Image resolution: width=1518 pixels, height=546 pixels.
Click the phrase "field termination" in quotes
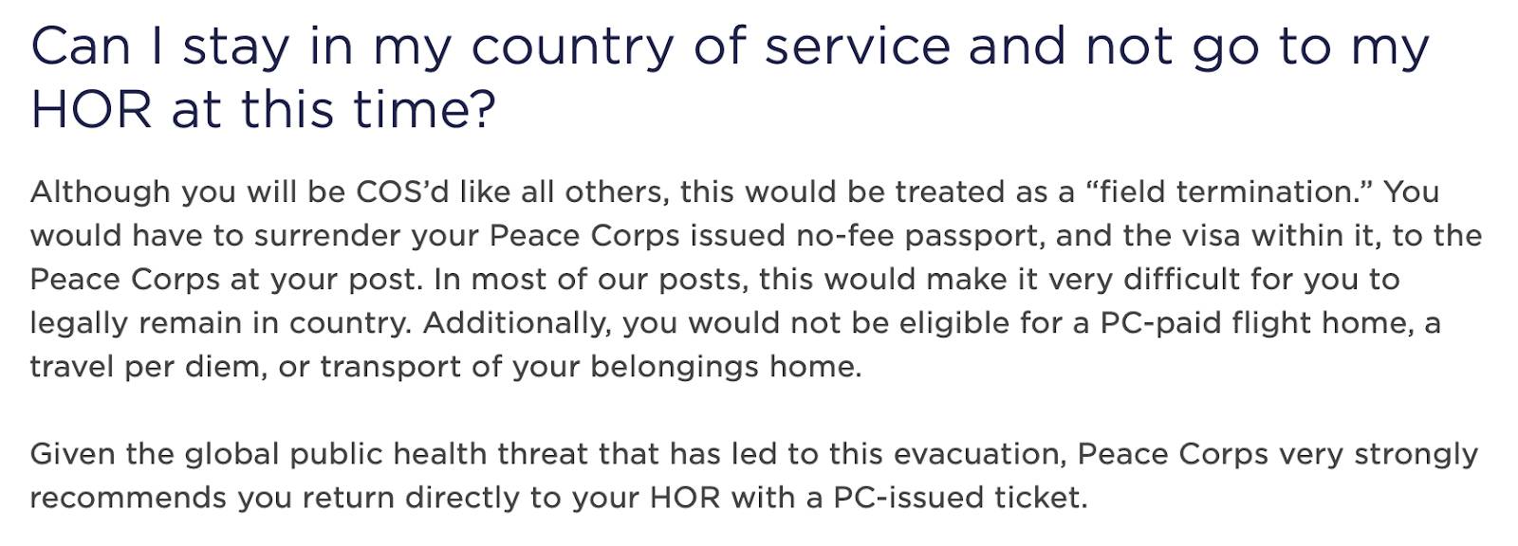click(x=1227, y=191)
